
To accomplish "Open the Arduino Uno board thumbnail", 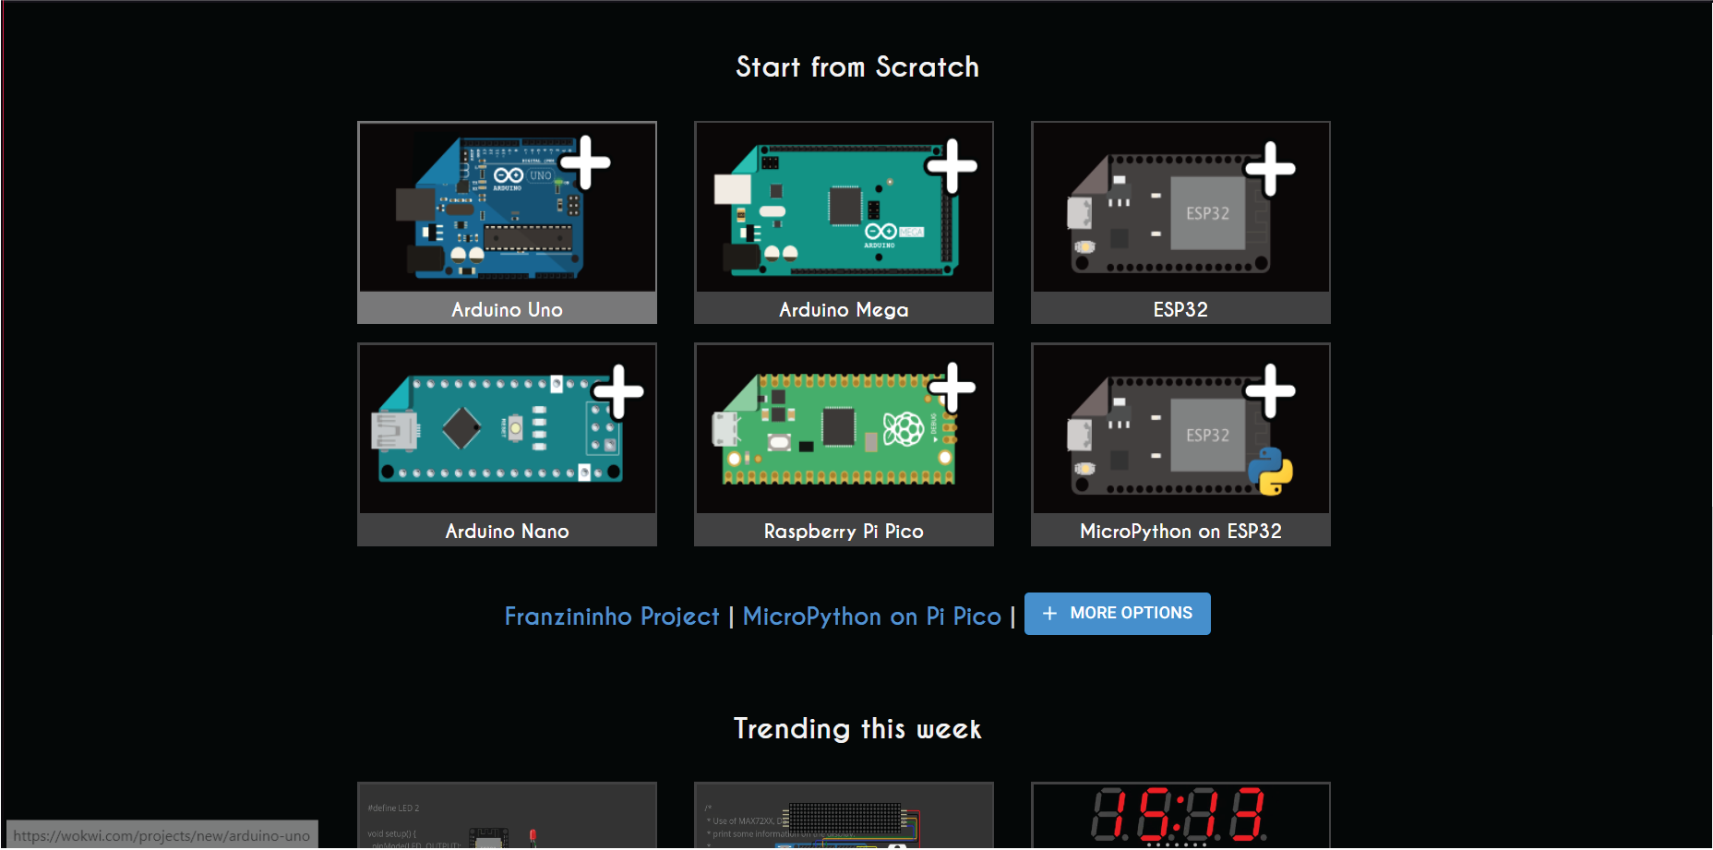I will pos(507,208).
